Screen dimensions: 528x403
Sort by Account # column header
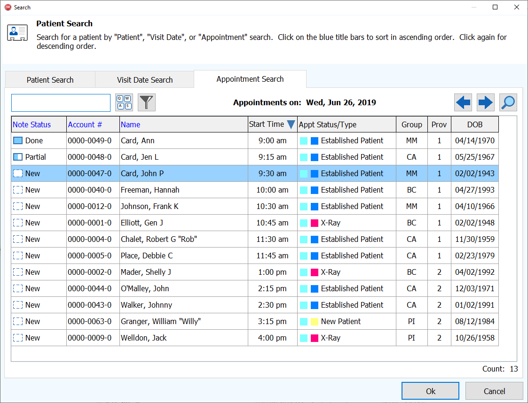[x=93, y=124]
